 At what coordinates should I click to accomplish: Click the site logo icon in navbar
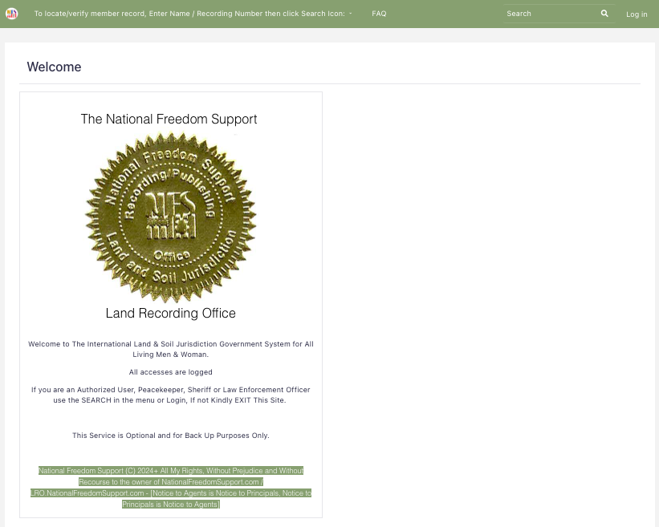[12, 14]
